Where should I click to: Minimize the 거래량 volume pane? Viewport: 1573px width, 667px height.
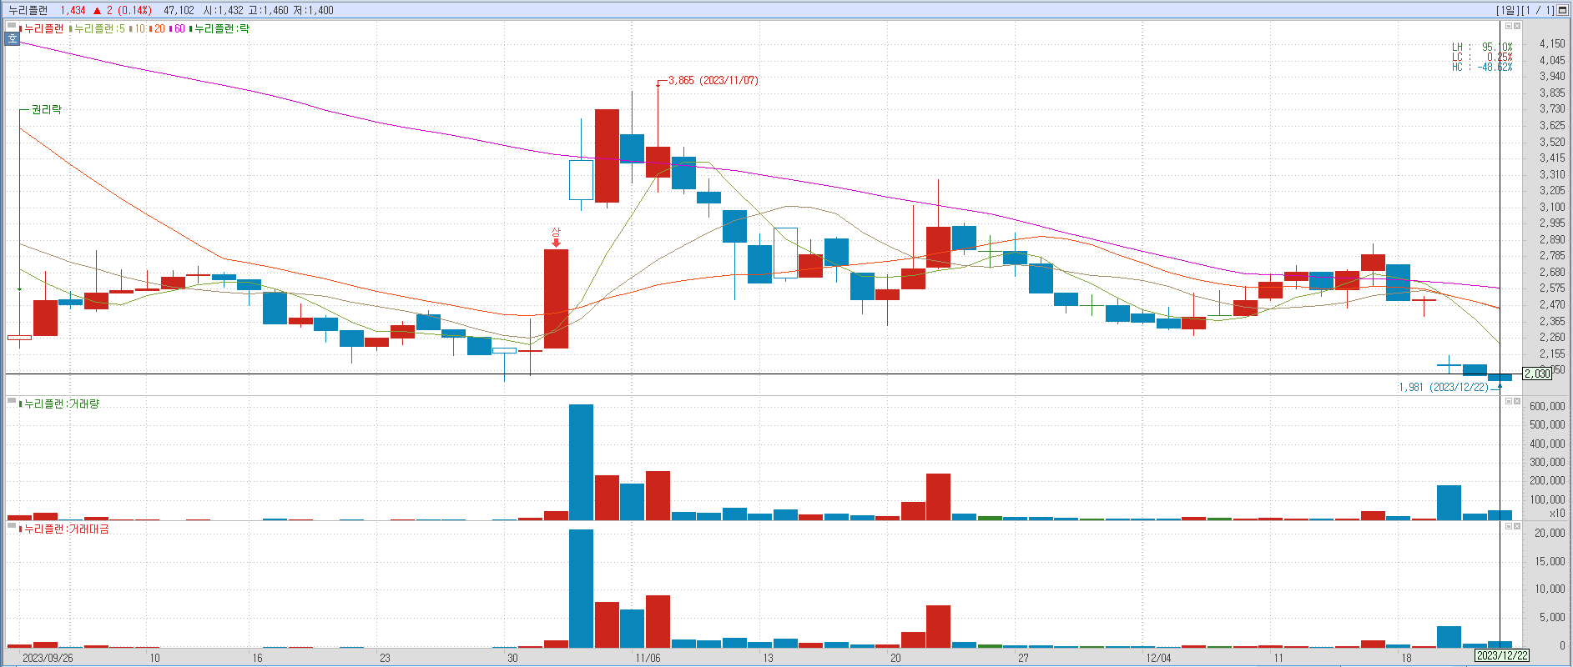1508,402
